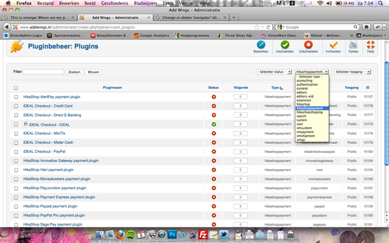389x243 pixels.
Task: Select authentication in the type list
Action: pyautogui.click(x=307, y=84)
